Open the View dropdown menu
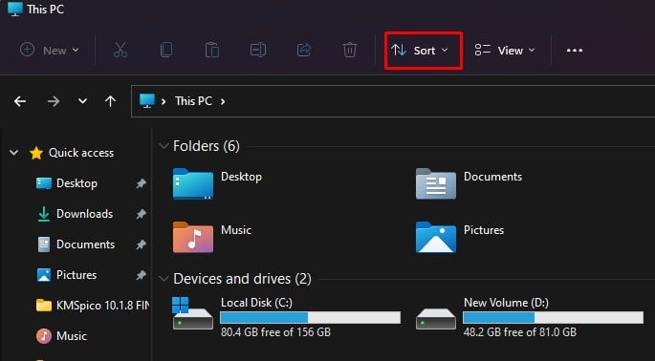The image size is (655, 361). click(x=505, y=51)
